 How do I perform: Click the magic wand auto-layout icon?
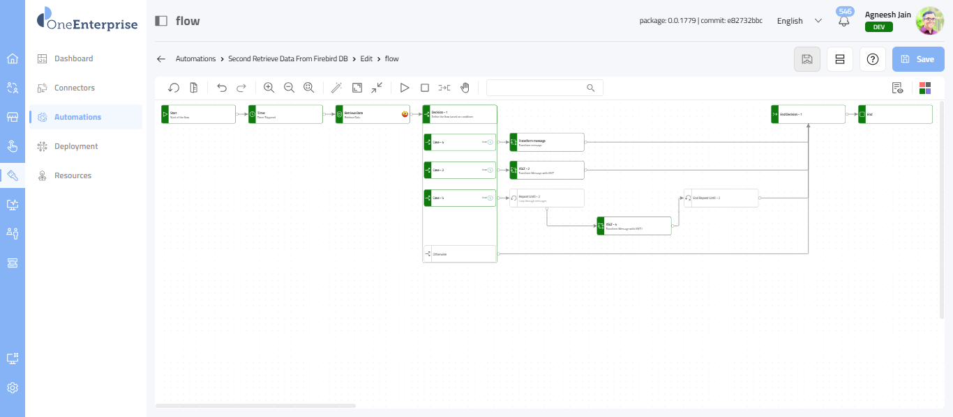coord(336,88)
